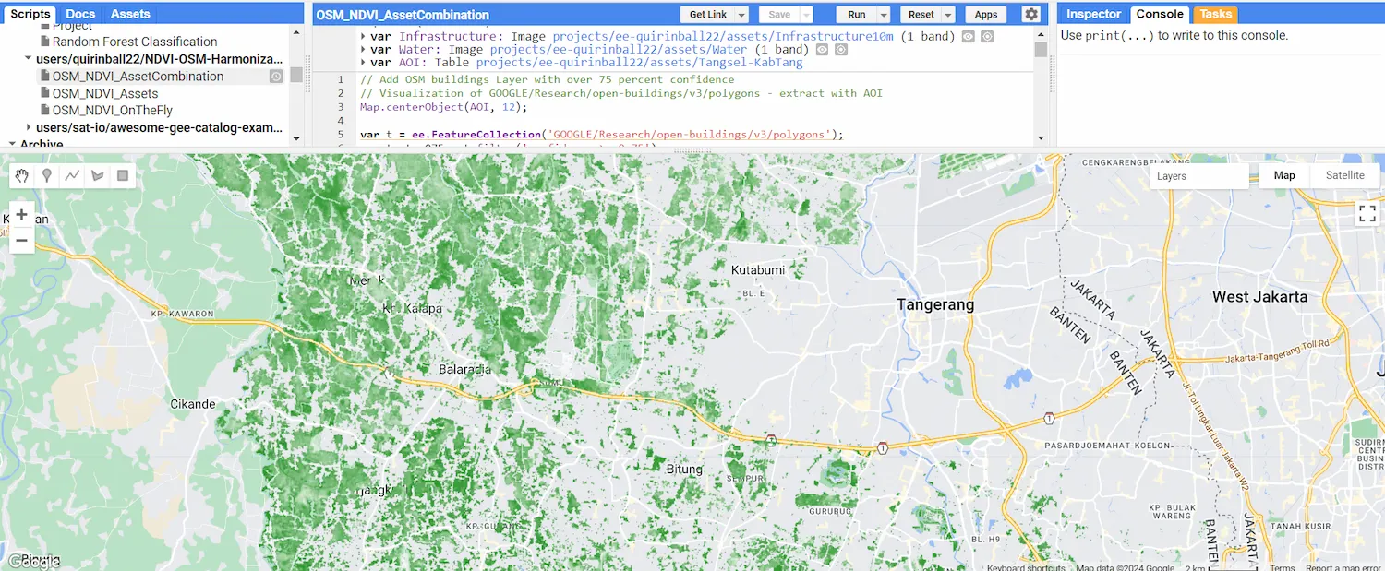Open the Run button dropdown arrow
This screenshot has height=571, width=1385.
pos(884,15)
